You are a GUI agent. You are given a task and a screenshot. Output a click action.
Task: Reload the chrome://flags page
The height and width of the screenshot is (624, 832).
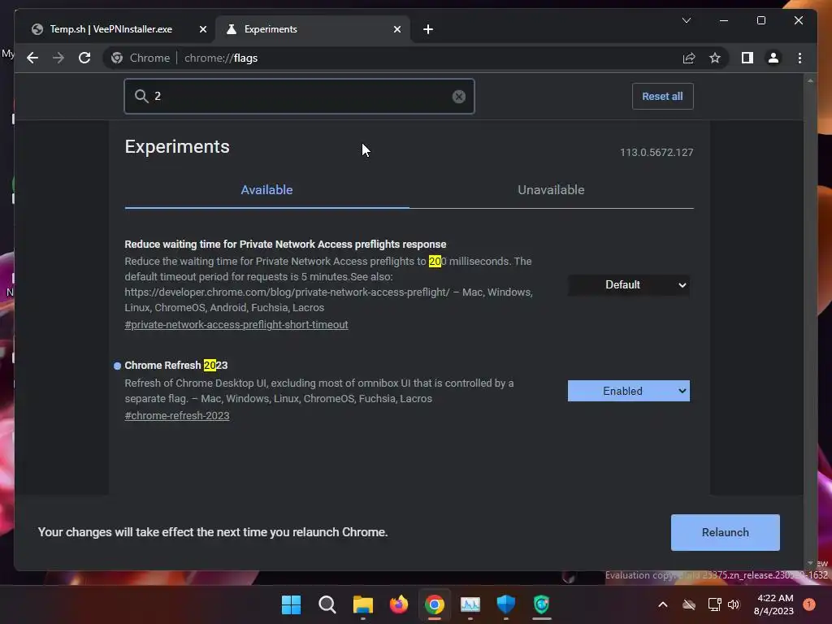(84, 58)
